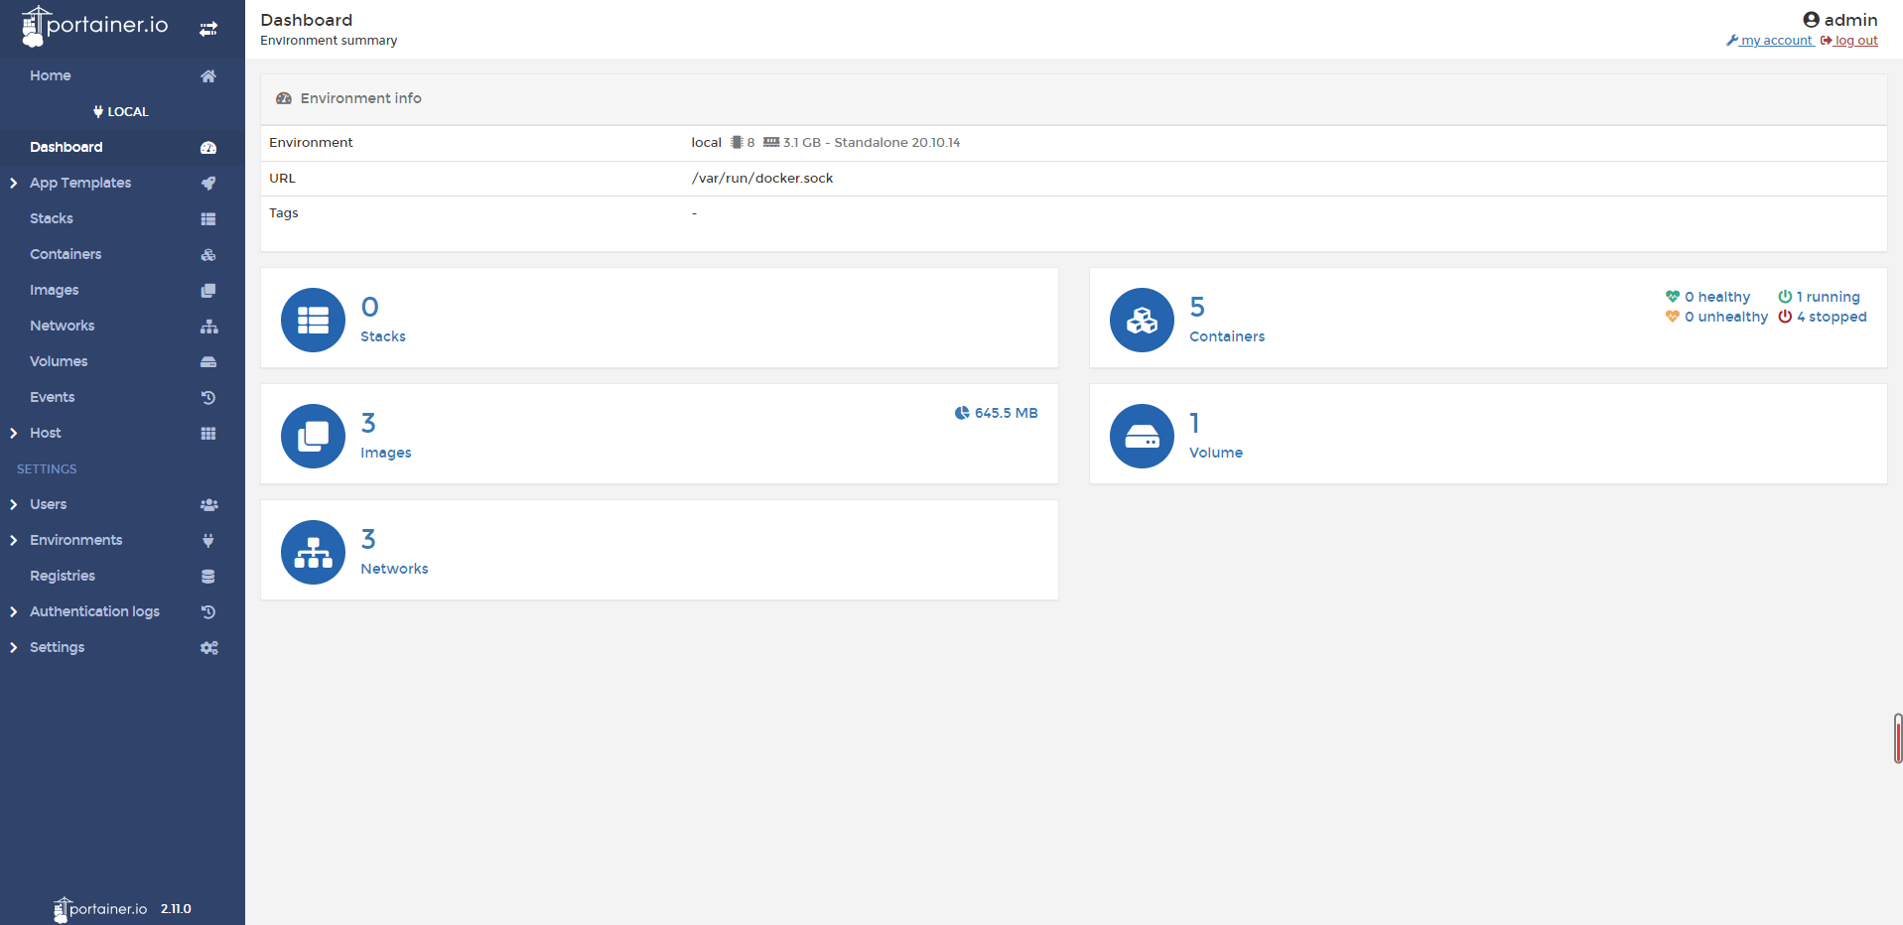
Task: Go to Networks menu item
Action: 63,326
